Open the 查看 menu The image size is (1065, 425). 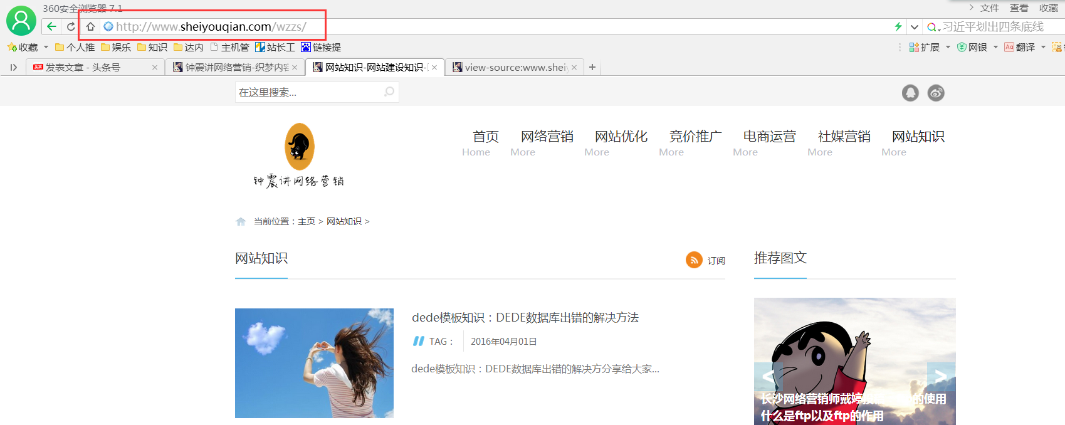1019,8
